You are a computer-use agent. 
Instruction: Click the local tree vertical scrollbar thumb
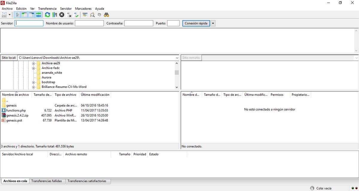coord(177,73)
